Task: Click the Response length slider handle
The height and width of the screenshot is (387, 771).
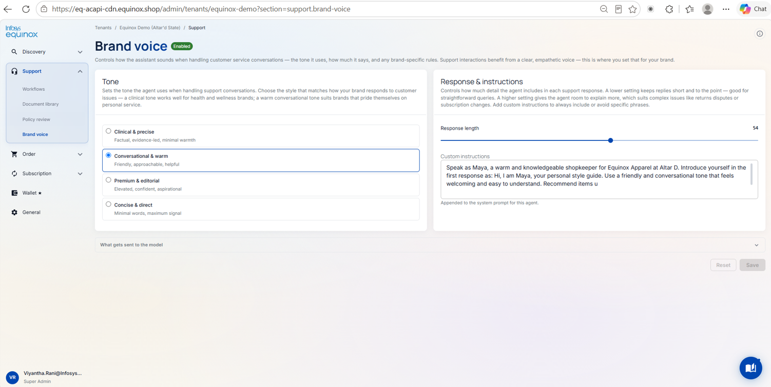Action: [x=610, y=140]
